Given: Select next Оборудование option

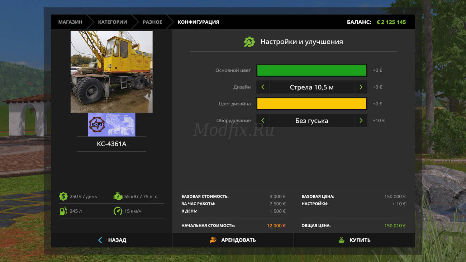Looking at the screenshot, I should (361, 121).
